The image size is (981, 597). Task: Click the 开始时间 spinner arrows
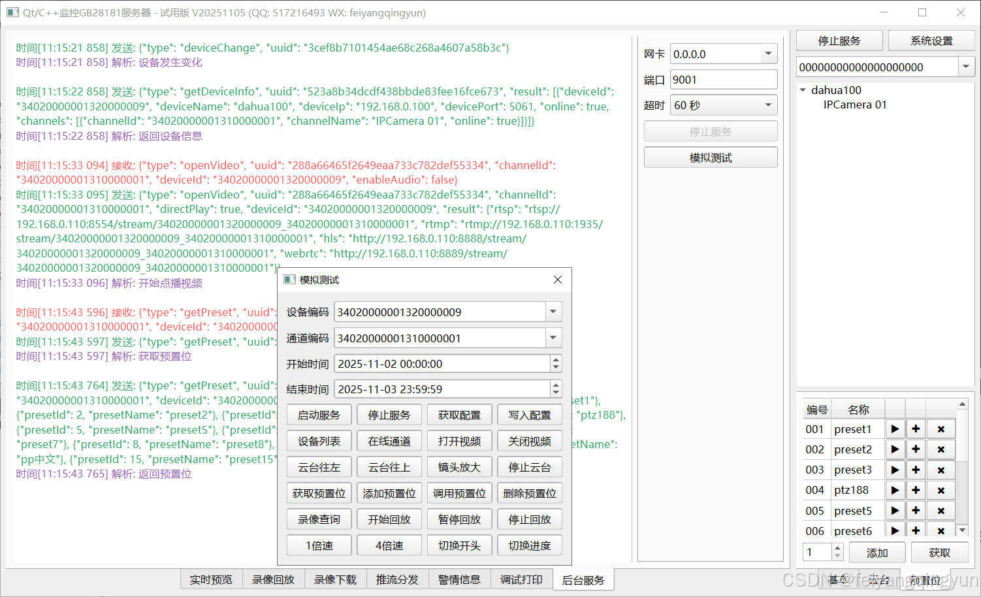(x=556, y=364)
